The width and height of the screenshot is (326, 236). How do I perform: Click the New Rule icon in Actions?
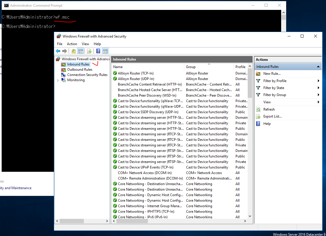coord(258,74)
